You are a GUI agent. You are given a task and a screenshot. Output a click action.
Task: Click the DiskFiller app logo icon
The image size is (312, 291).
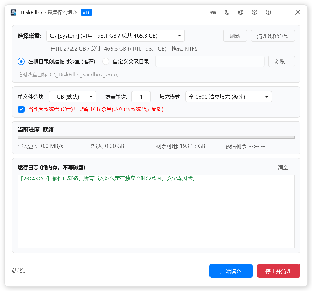[14, 12]
